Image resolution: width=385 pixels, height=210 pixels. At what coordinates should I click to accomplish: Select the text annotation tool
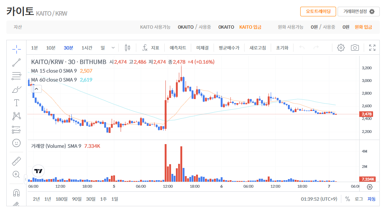coord(16,103)
